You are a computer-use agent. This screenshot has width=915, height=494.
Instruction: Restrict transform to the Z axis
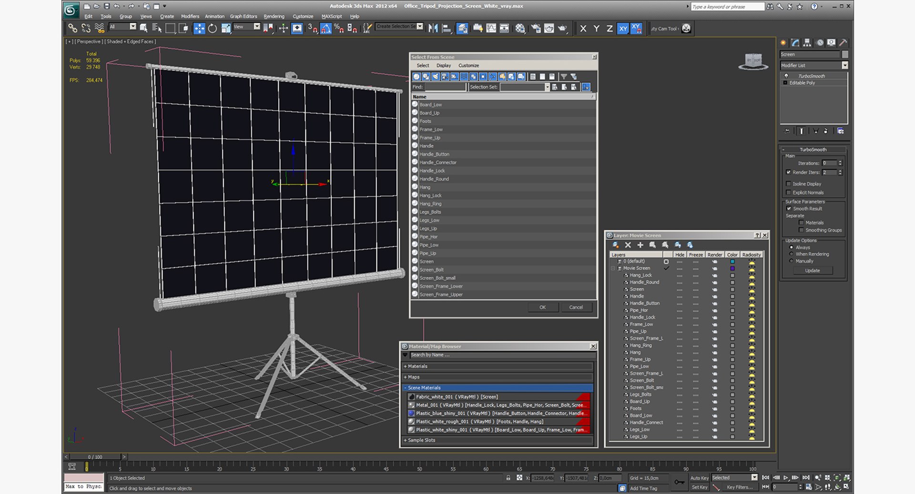point(610,29)
